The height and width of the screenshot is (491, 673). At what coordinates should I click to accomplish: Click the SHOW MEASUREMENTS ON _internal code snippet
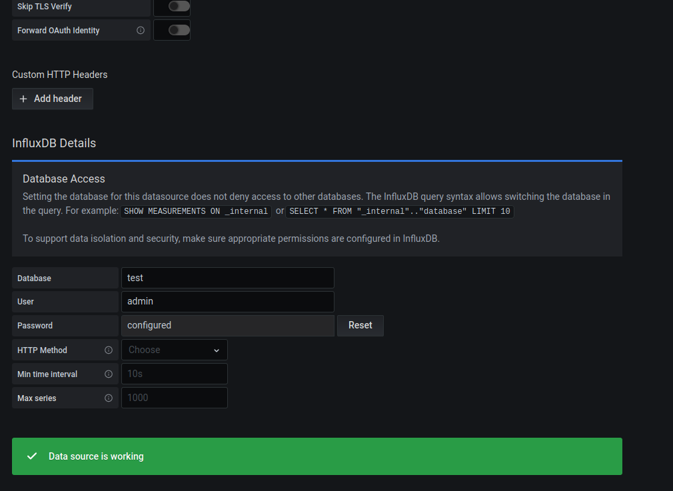(x=196, y=211)
